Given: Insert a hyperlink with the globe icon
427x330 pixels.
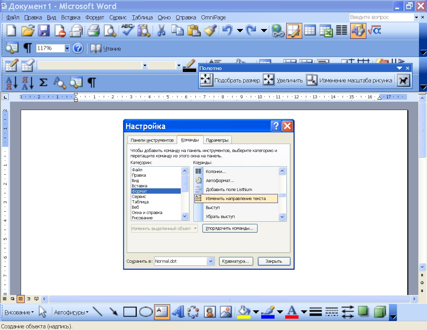Looking at the screenshot, I should (x=278, y=31).
